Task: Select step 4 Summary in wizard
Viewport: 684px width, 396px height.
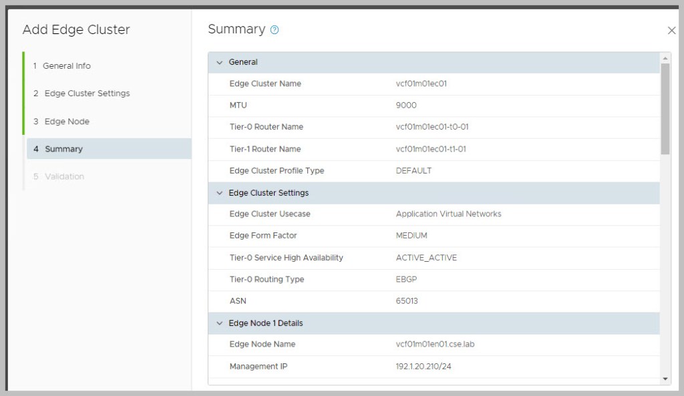Action: tap(63, 149)
